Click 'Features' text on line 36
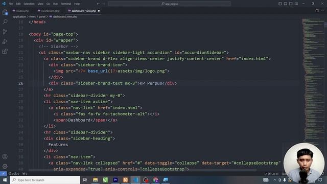Screen dimensions: 327x184 [58, 145]
